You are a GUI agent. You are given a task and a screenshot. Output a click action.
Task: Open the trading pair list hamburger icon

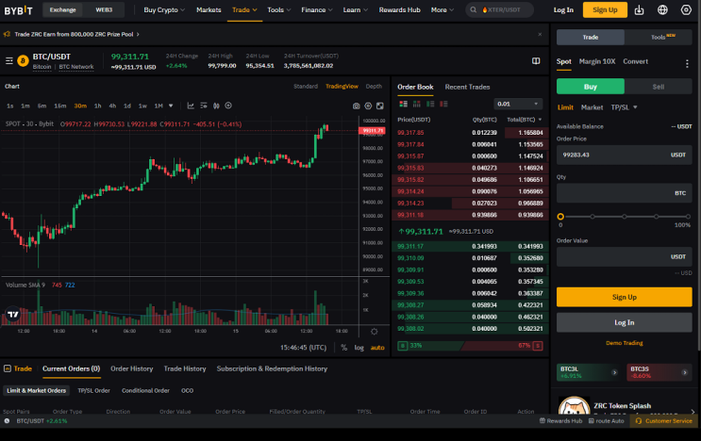pos(8,60)
